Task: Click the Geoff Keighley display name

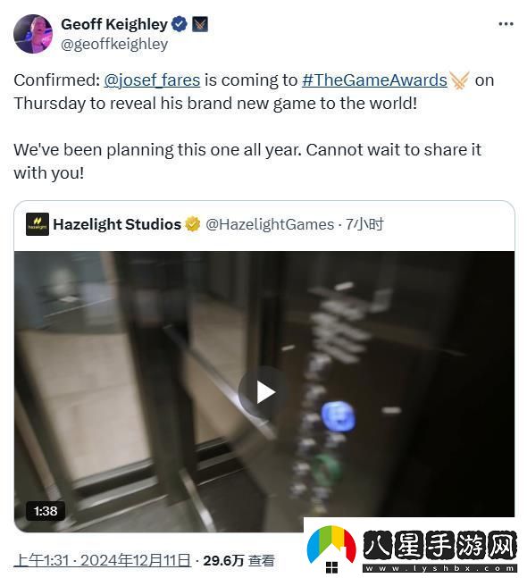Action: click(x=114, y=24)
